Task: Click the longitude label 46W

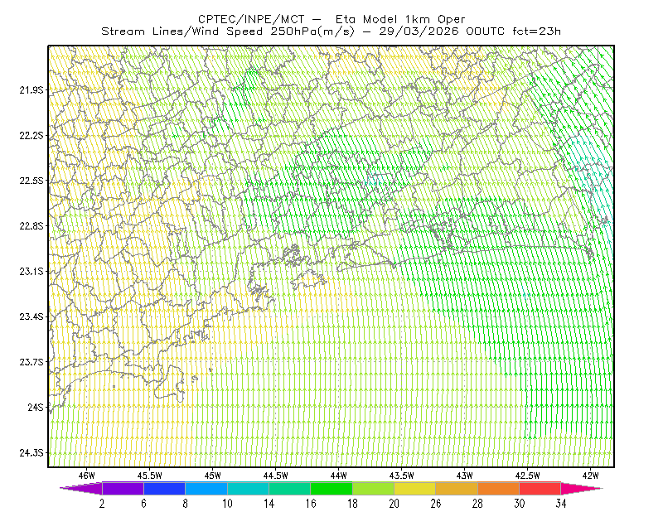Action: [x=87, y=476]
